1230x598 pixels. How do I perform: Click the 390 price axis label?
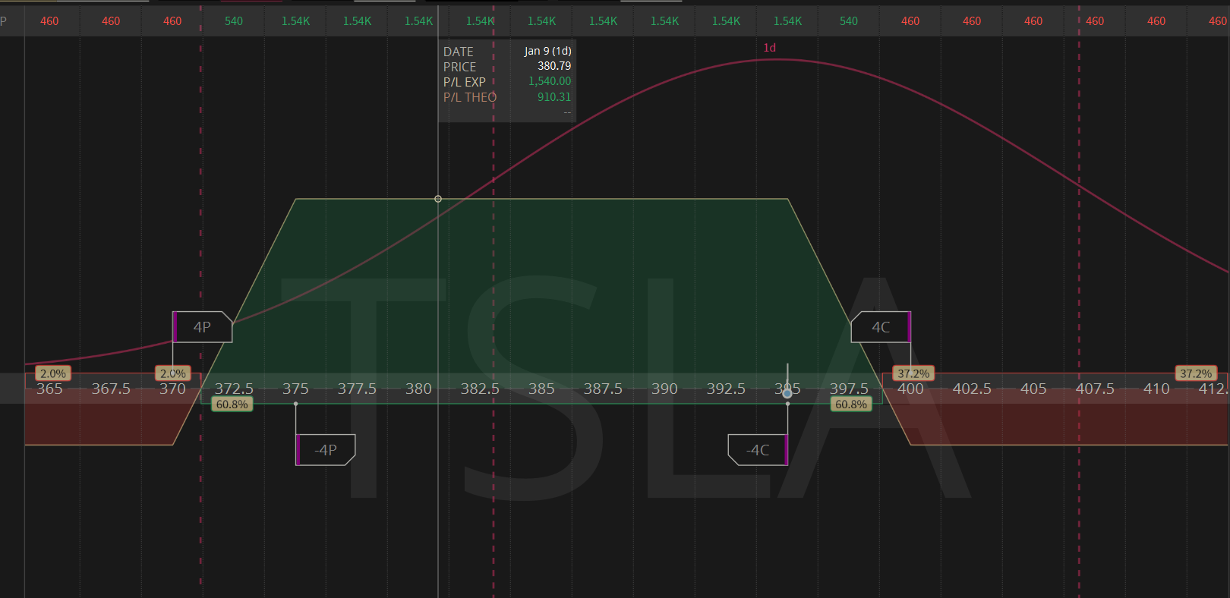664,389
